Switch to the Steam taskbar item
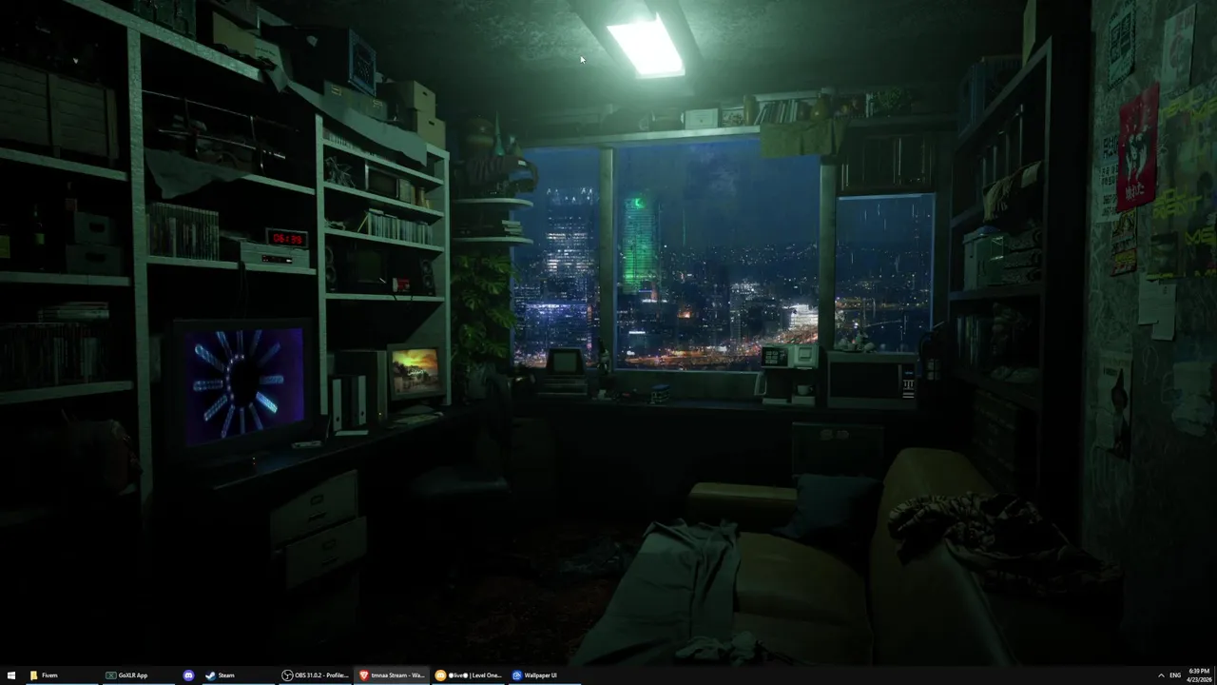Viewport: 1217px width, 685px height. point(238,675)
